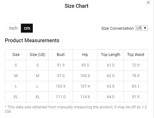Click the Size (US) column header
The image size is (154, 118).
click(37, 55)
